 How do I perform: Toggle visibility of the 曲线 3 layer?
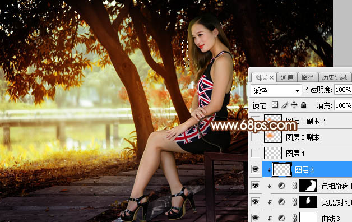255,218
